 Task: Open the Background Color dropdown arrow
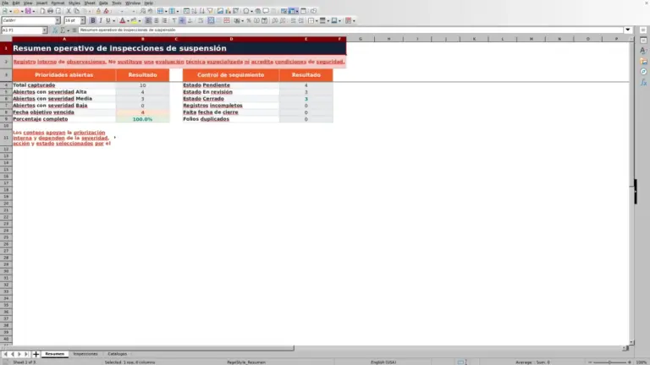point(140,20)
